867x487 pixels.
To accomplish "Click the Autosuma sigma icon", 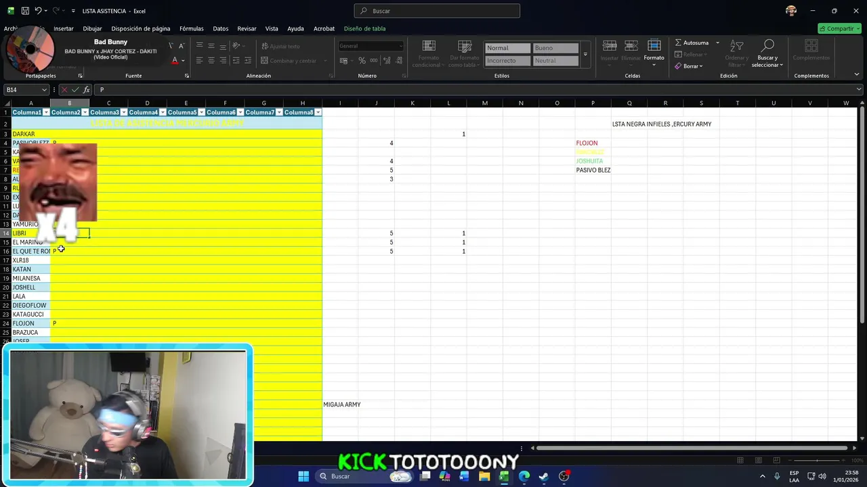I will pos(678,43).
